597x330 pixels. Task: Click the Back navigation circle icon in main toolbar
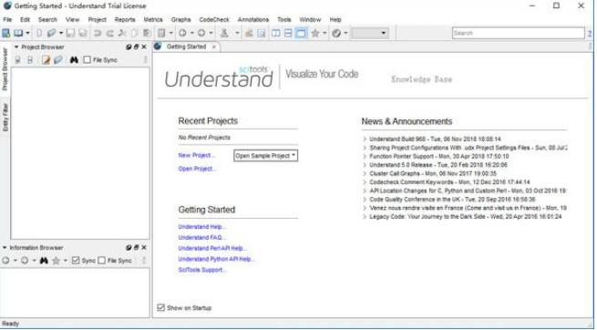pos(183,33)
